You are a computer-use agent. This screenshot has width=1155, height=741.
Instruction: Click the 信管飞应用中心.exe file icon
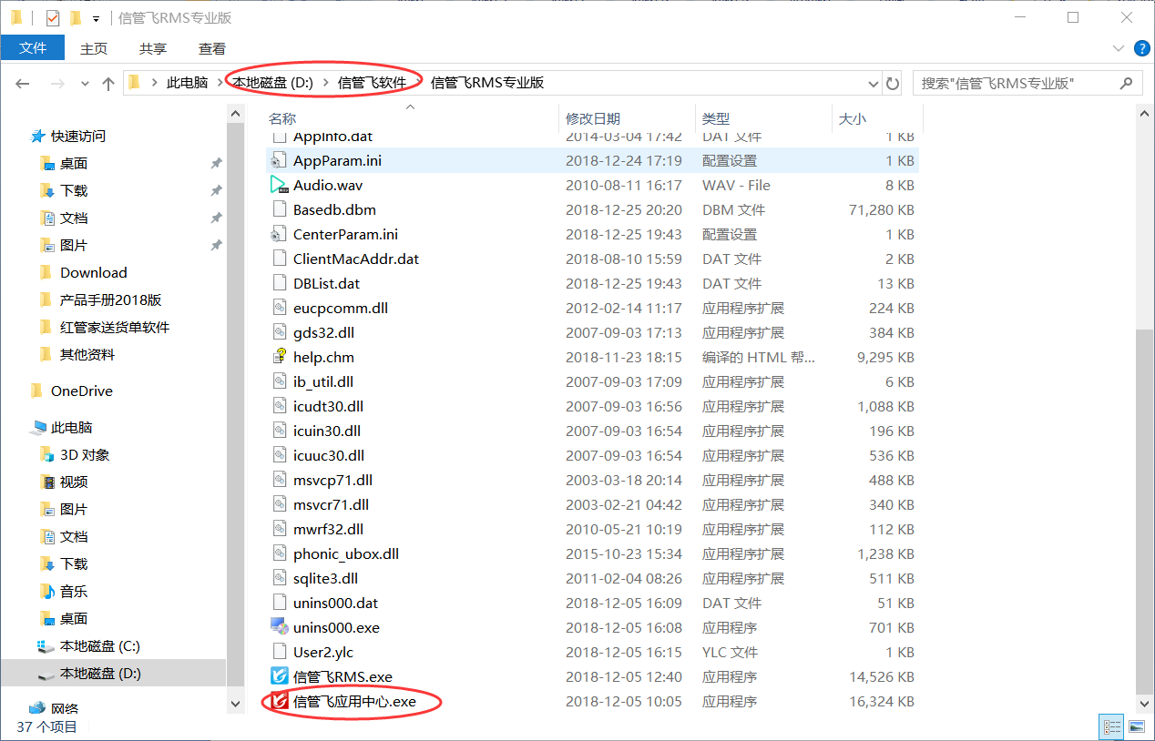[x=279, y=702]
